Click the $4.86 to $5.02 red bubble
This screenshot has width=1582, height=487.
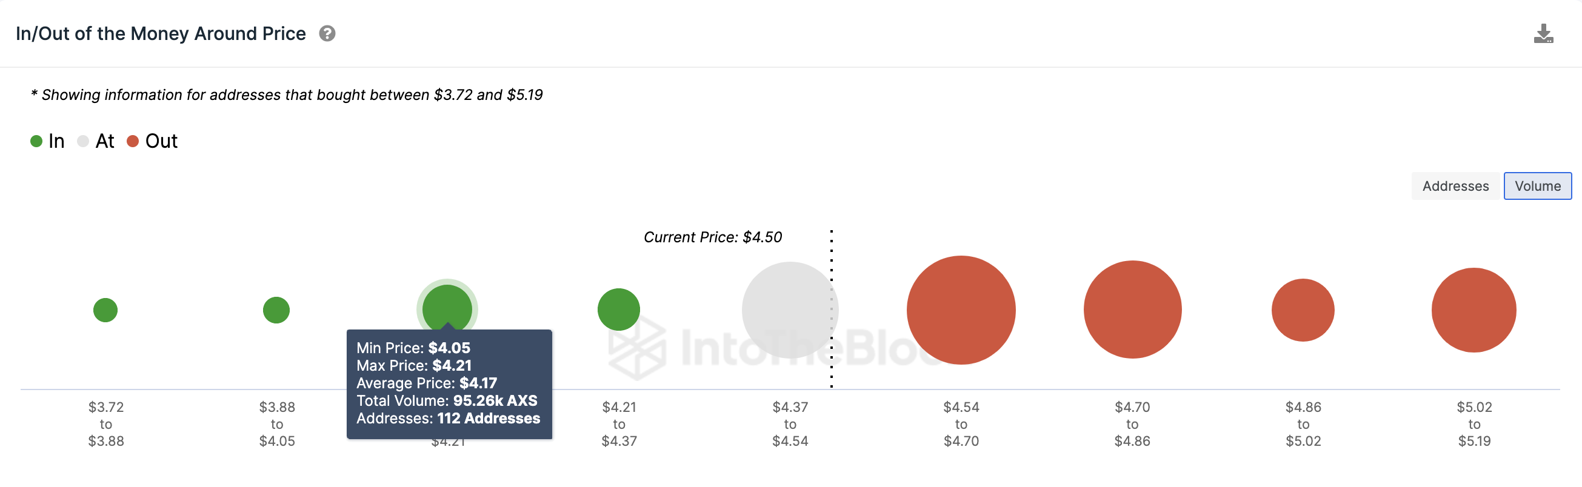click(1303, 310)
